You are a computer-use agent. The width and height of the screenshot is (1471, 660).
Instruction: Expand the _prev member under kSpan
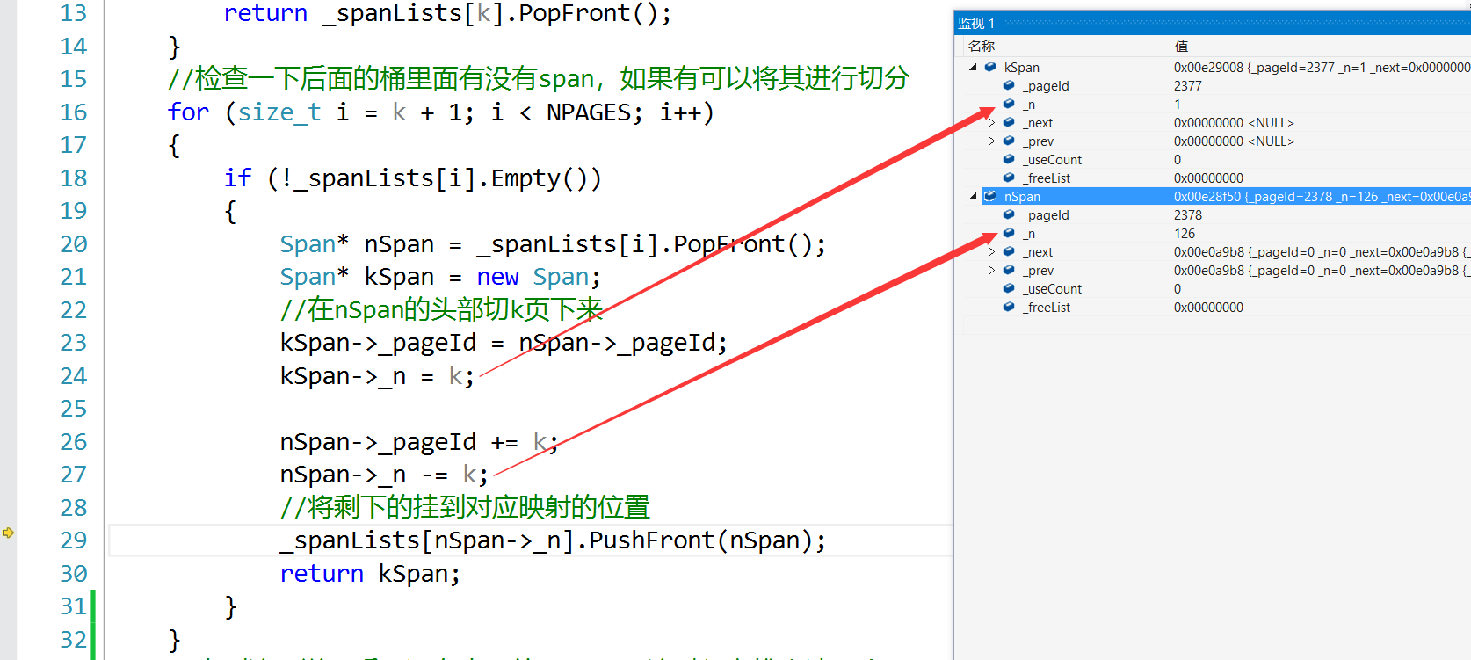click(991, 141)
